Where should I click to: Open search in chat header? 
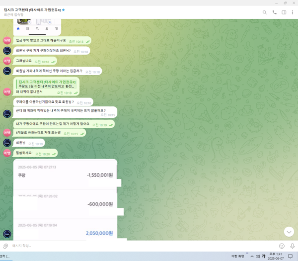coord(265,12)
